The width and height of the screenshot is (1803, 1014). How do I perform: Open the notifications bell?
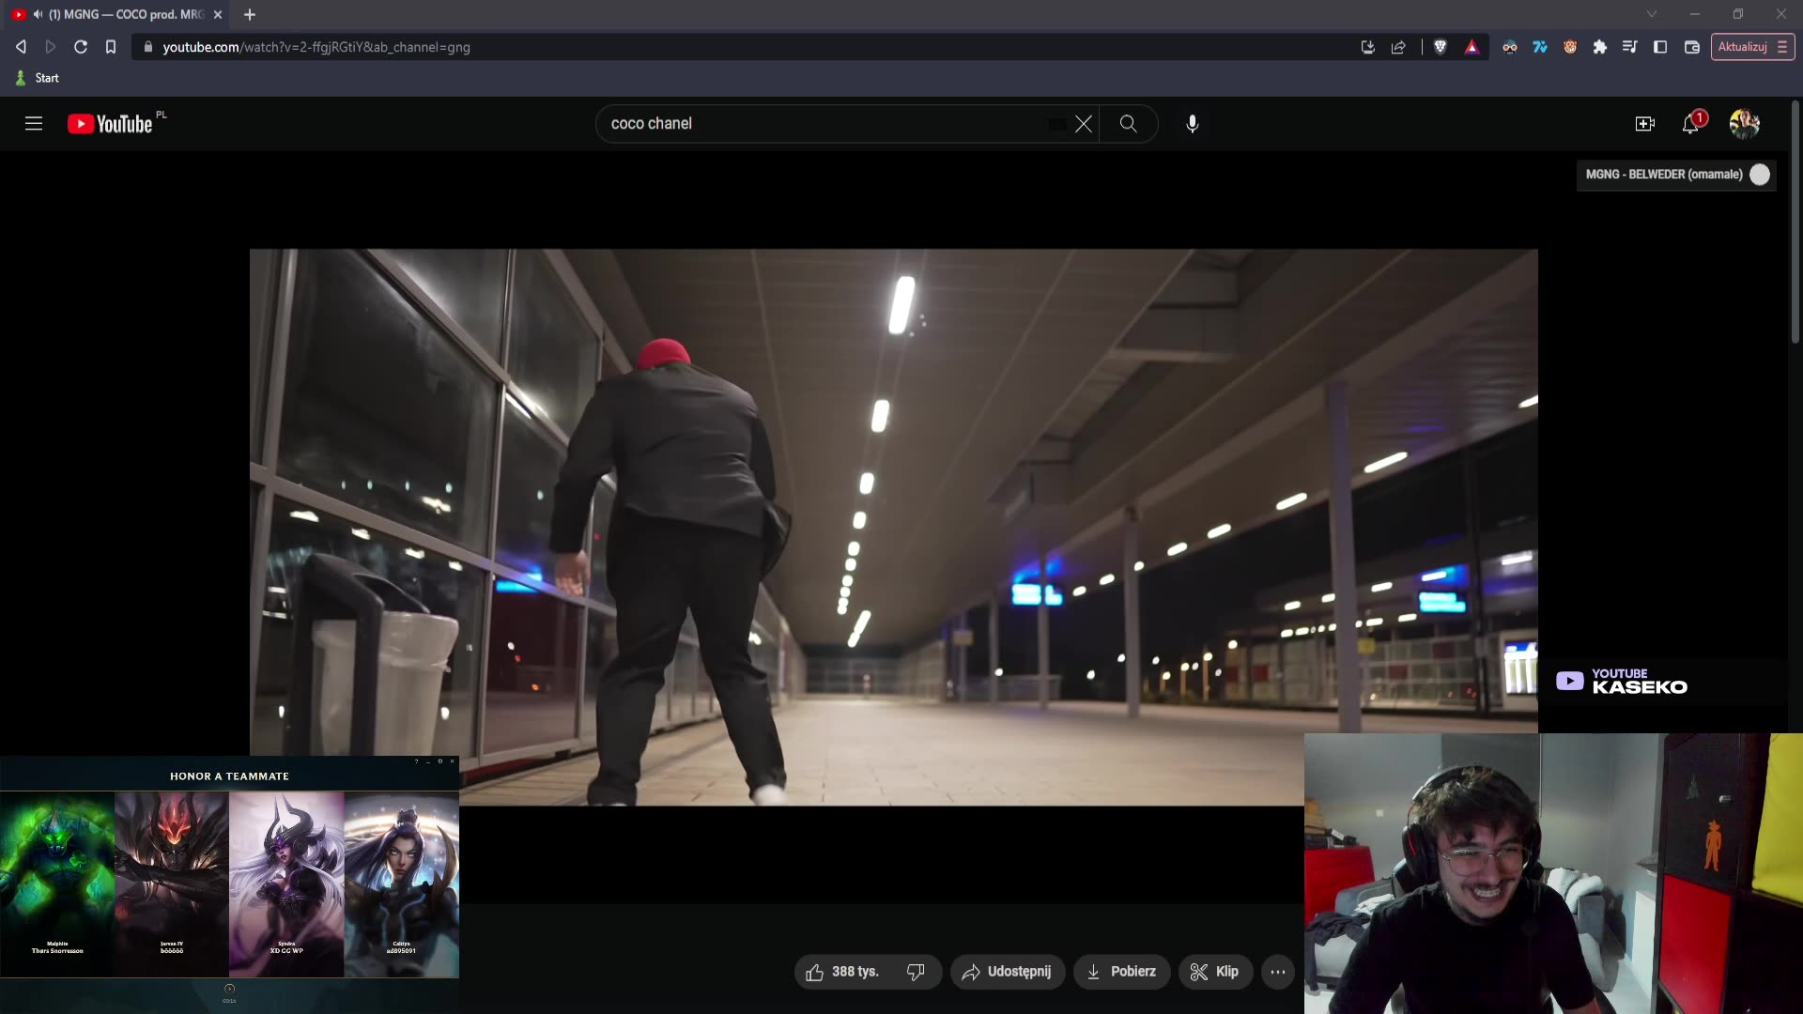point(1690,124)
